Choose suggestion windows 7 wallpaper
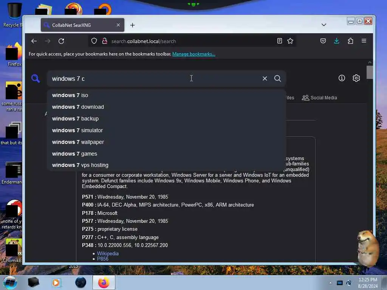Screen dimensions: 387x290 pyautogui.click(x=167, y=142)
